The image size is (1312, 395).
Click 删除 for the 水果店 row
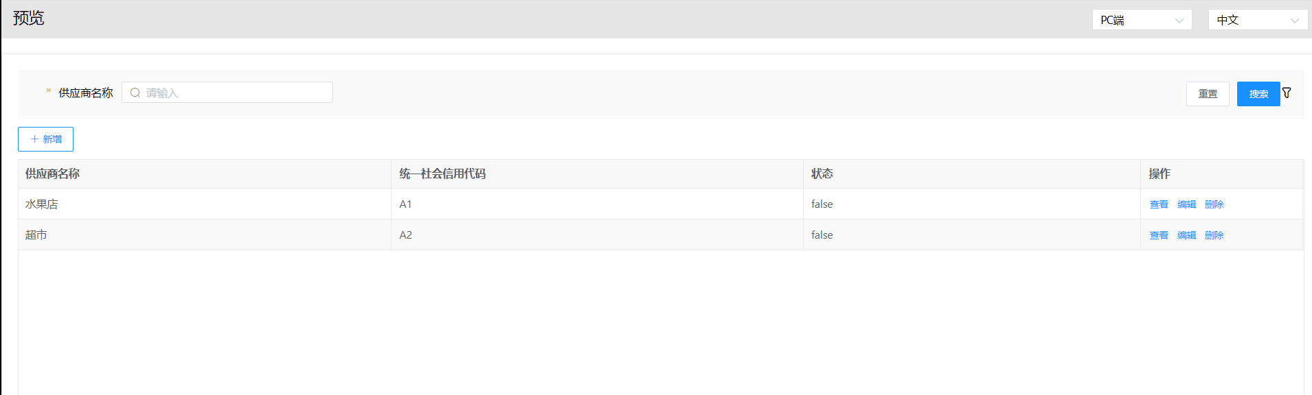pyautogui.click(x=1214, y=204)
